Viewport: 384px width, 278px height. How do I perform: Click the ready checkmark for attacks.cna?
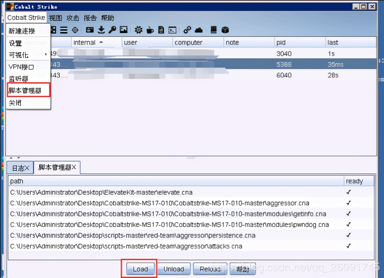(348, 246)
